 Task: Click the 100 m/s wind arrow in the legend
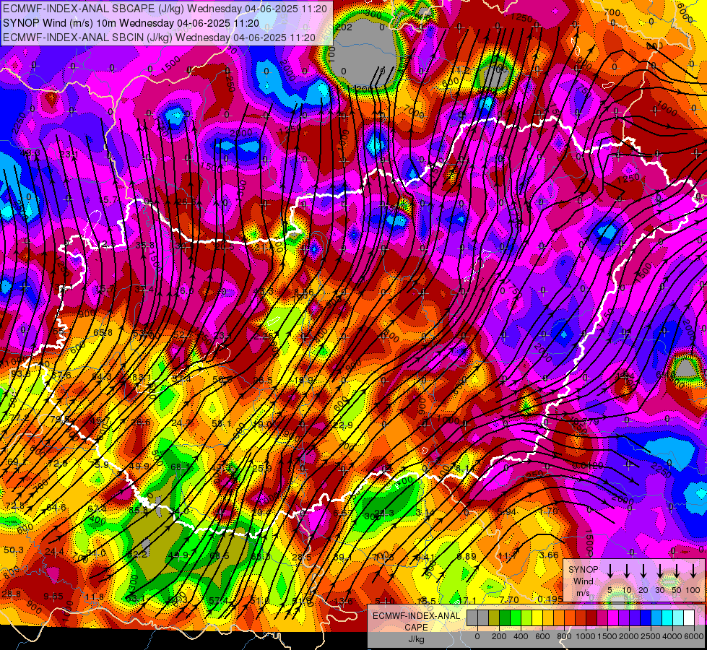(693, 571)
